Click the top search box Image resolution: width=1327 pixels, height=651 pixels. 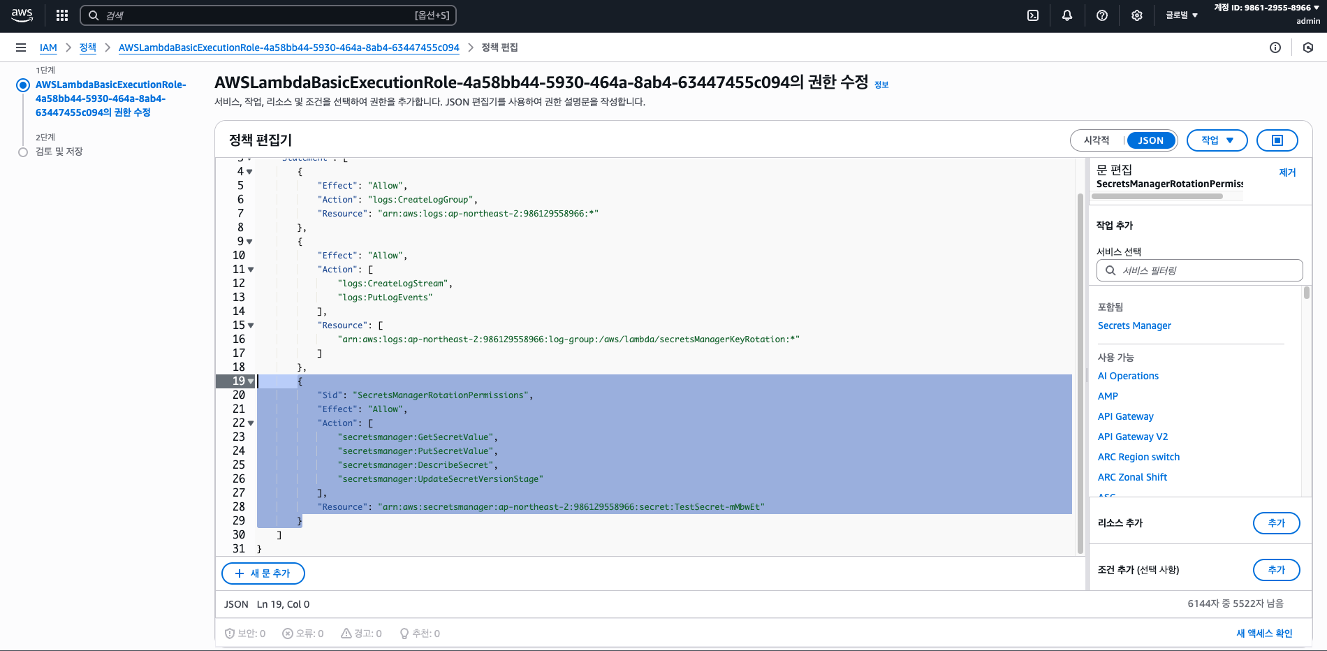(268, 15)
